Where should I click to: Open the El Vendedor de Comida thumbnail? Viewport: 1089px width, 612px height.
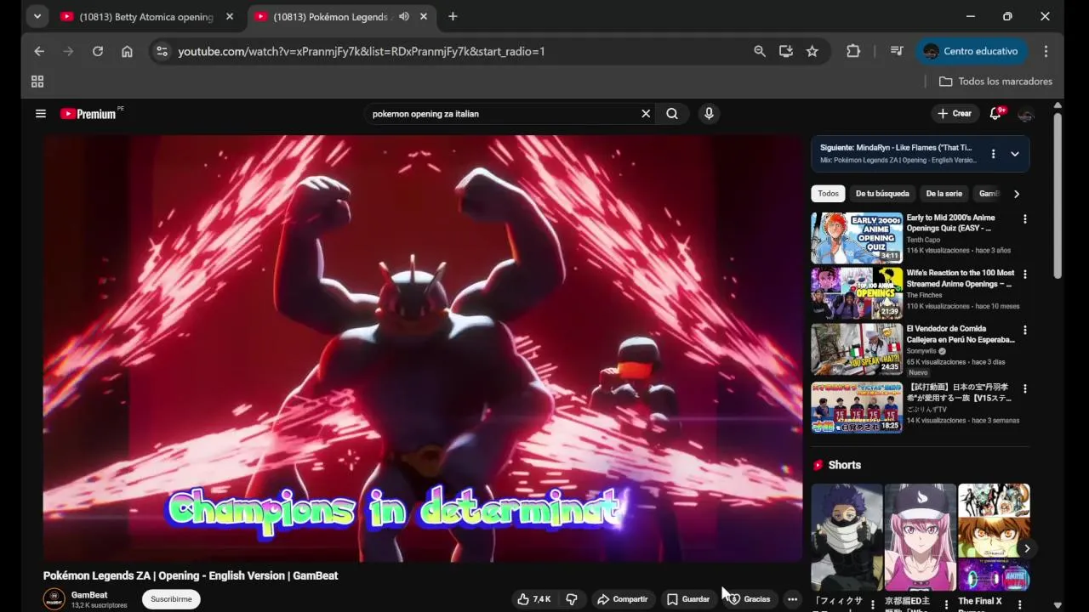click(857, 349)
